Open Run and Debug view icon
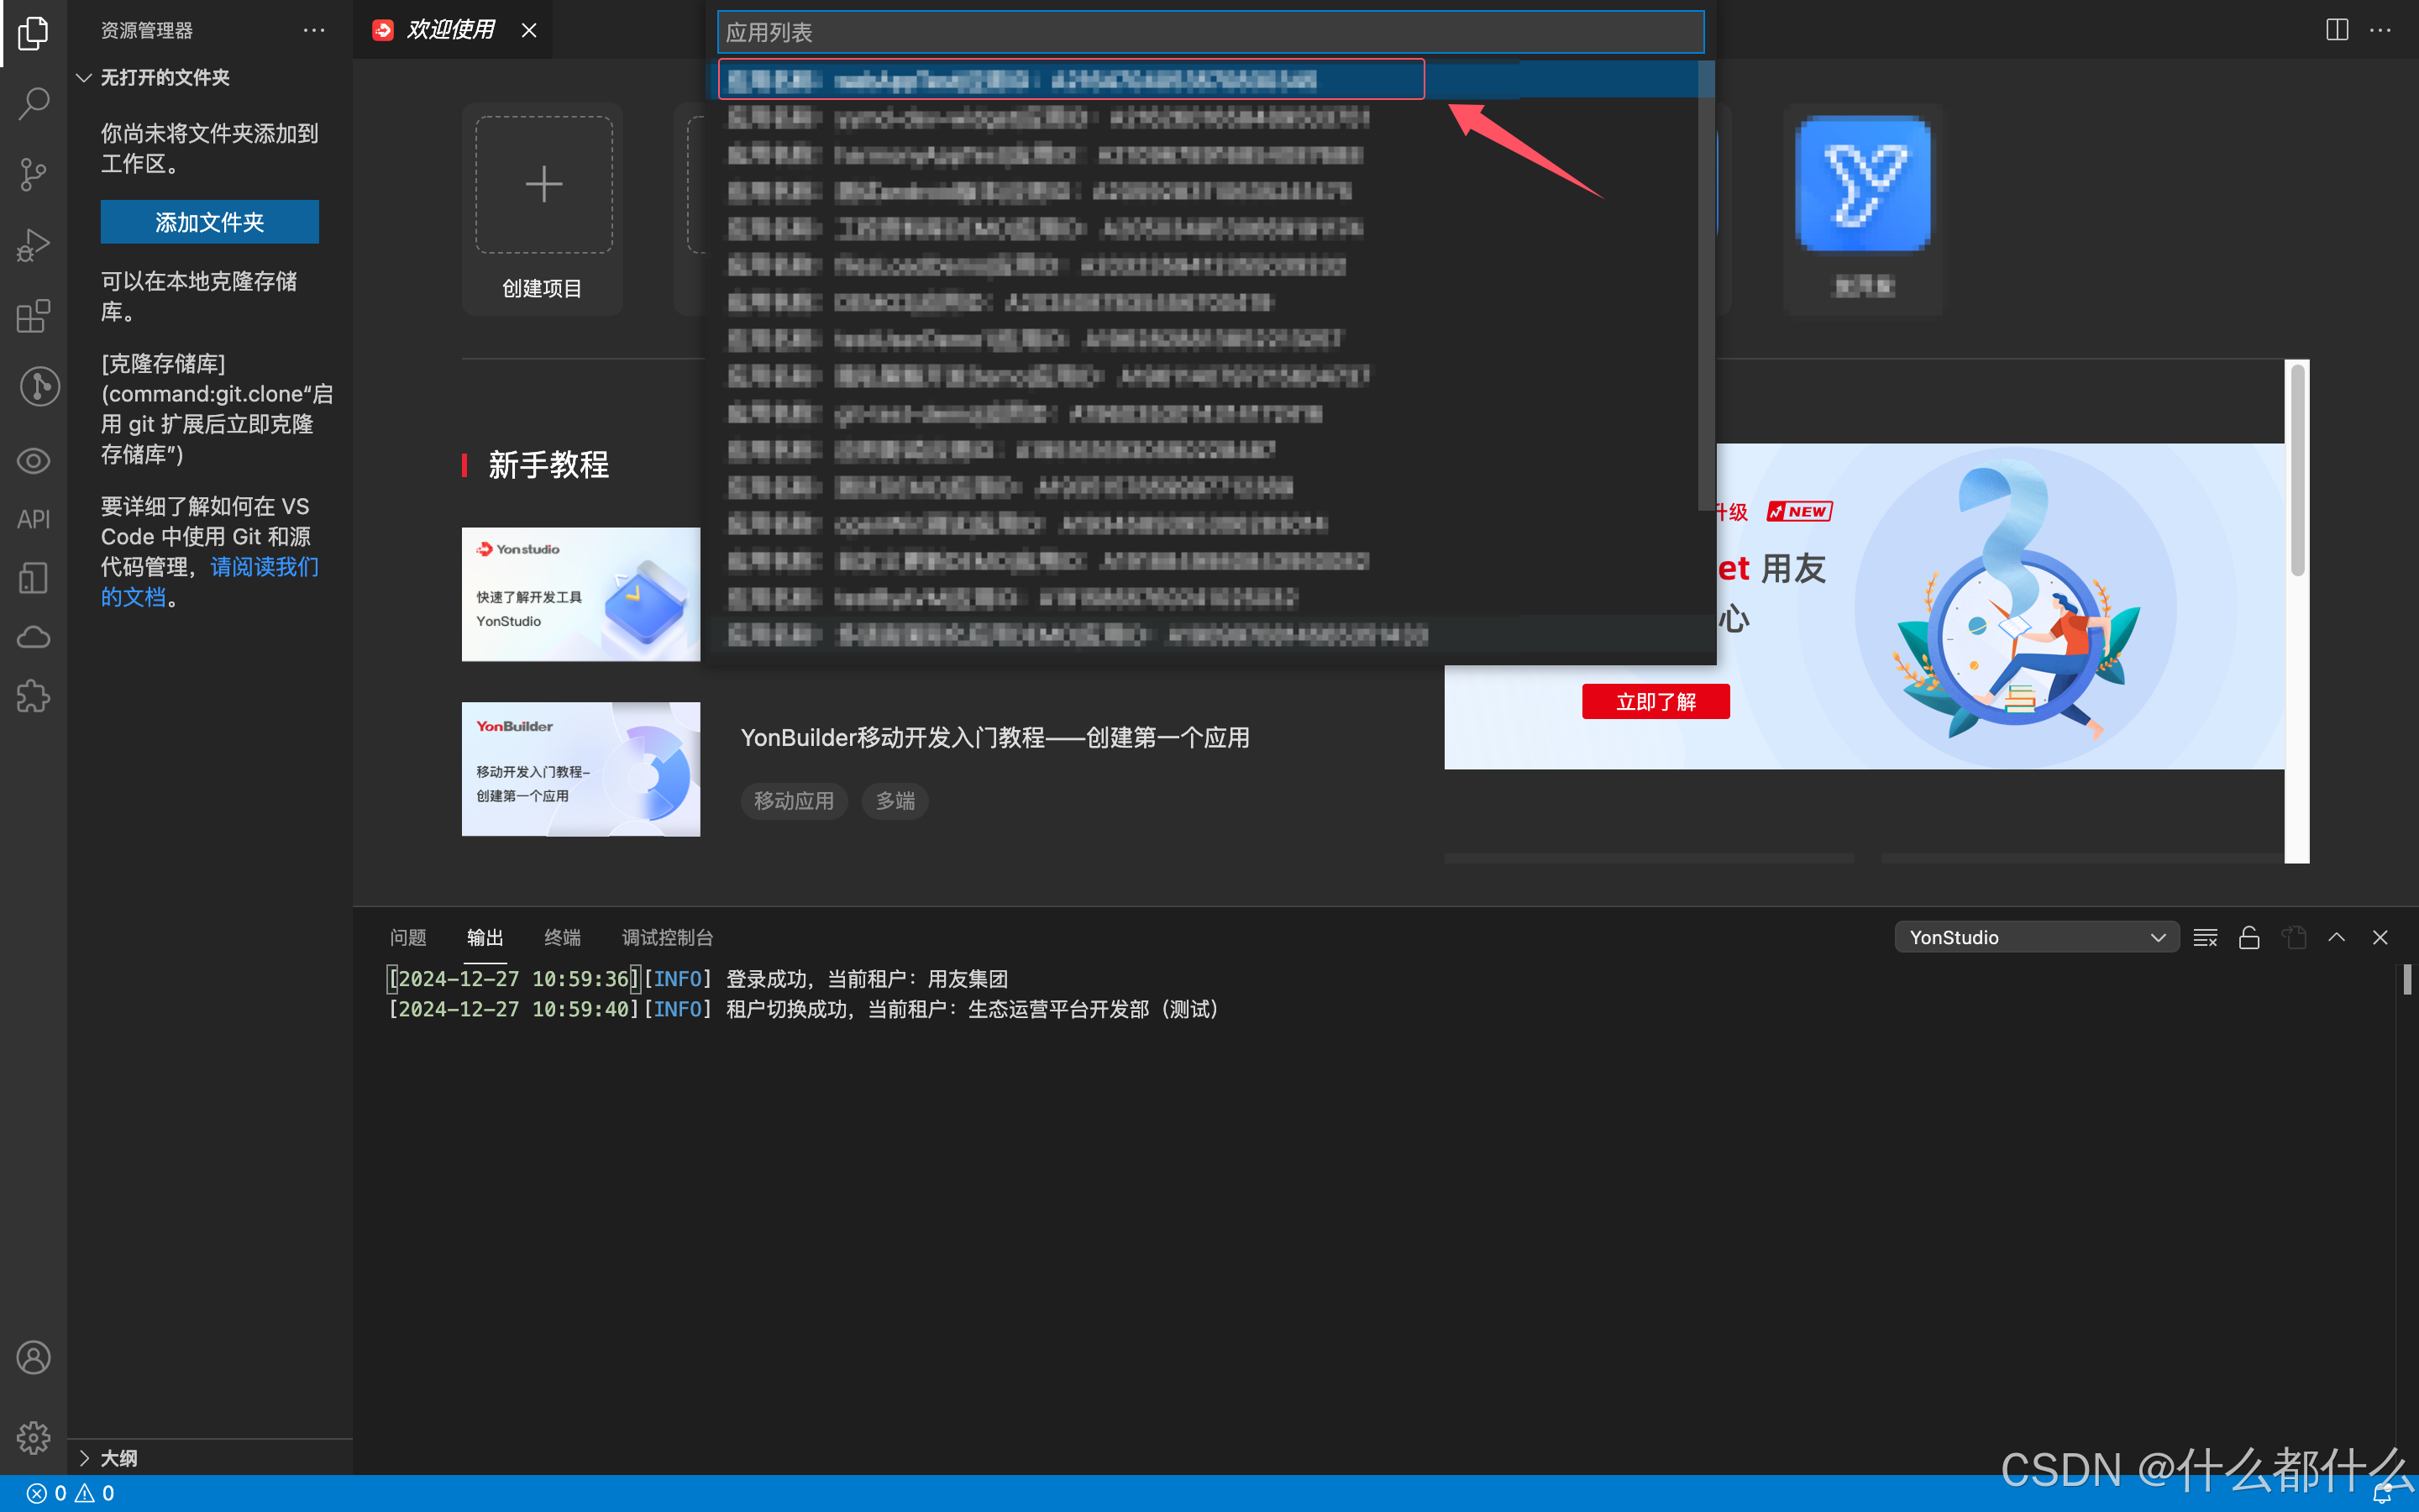This screenshot has width=2419, height=1512. point(33,245)
